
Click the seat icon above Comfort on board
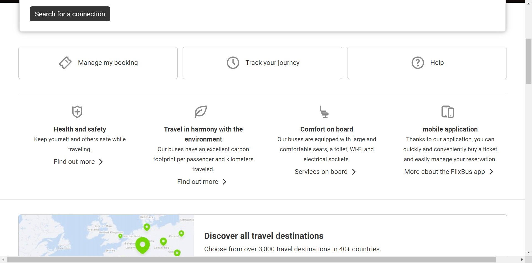click(324, 112)
